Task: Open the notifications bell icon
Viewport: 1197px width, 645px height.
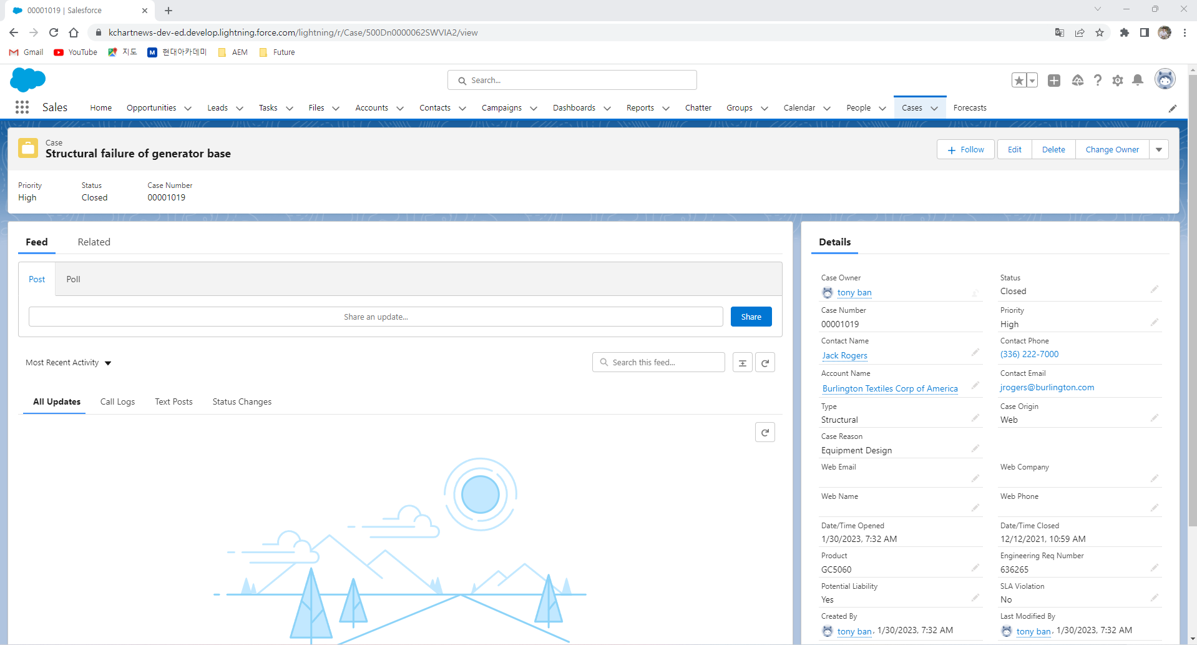Action: [1138, 80]
